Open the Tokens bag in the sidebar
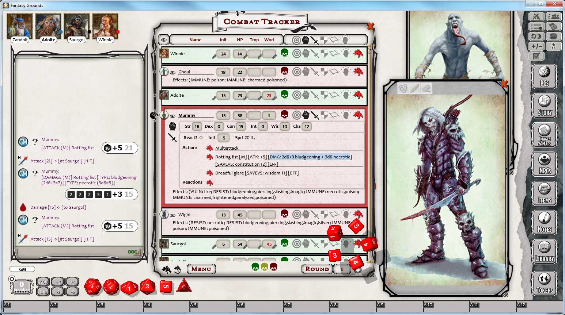Screen dimensions: 565x315 click(x=544, y=284)
